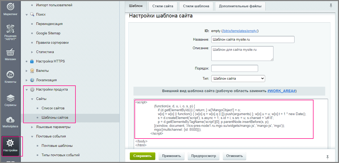Click the Поиск magnifier icon
The height and width of the screenshot is (163, 339).
pos(32,14)
